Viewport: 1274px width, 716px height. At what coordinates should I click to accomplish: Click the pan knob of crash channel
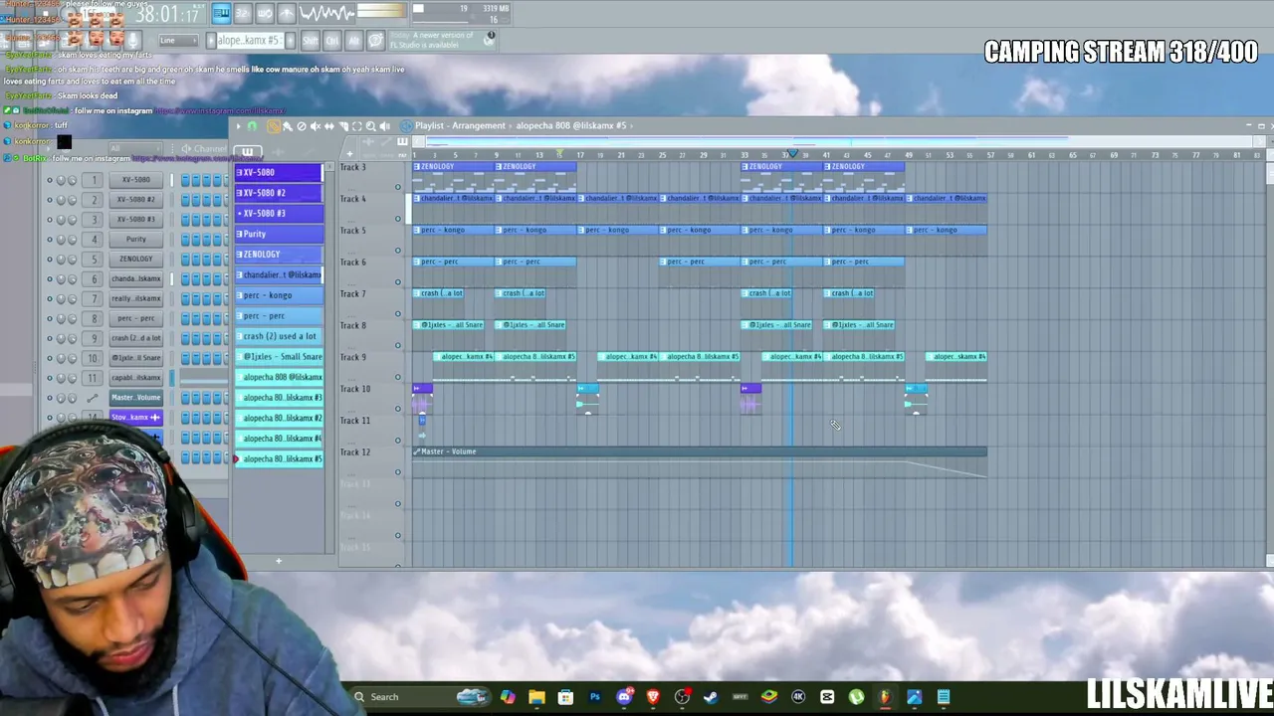click(x=61, y=338)
